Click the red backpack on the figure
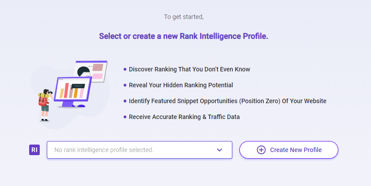The width and height of the screenshot is (371, 186). (x=42, y=101)
